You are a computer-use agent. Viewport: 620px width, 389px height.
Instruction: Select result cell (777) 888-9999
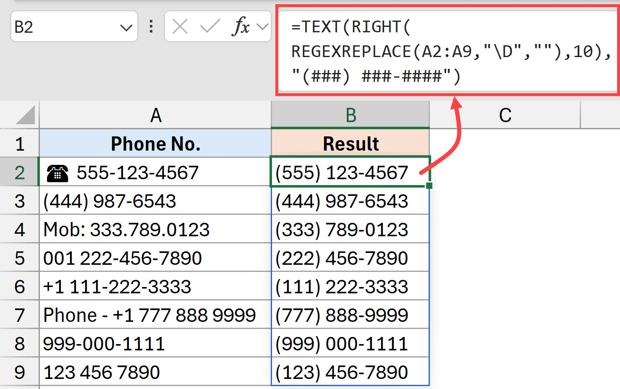[351, 315]
